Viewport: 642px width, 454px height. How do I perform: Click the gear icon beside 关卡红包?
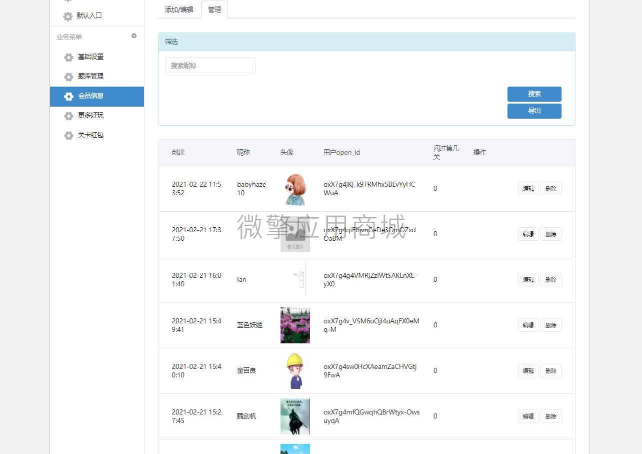click(68, 135)
